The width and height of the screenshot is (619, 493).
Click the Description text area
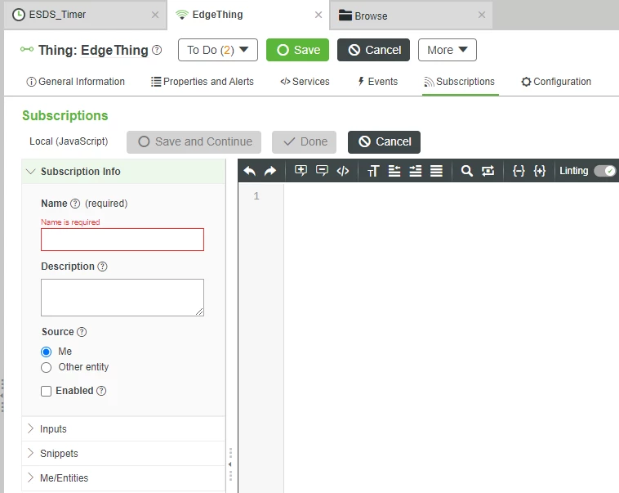click(x=122, y=298)
